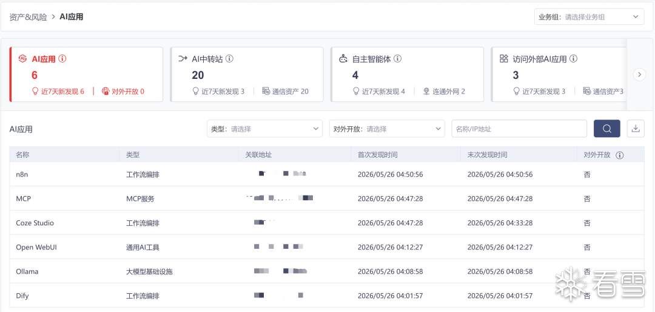Open the 业务组 selection dropdown
Viewport: 655px width, 312px height.
pos(589,17)
